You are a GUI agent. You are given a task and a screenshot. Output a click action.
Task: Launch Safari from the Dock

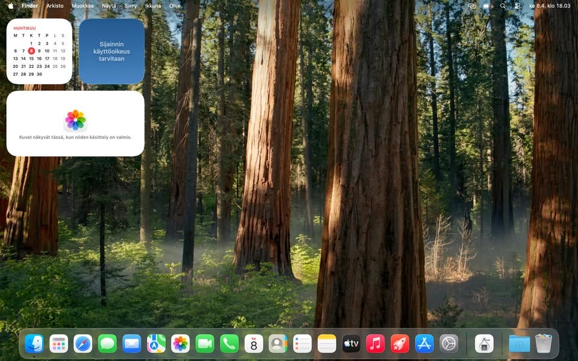pos(83,344)
